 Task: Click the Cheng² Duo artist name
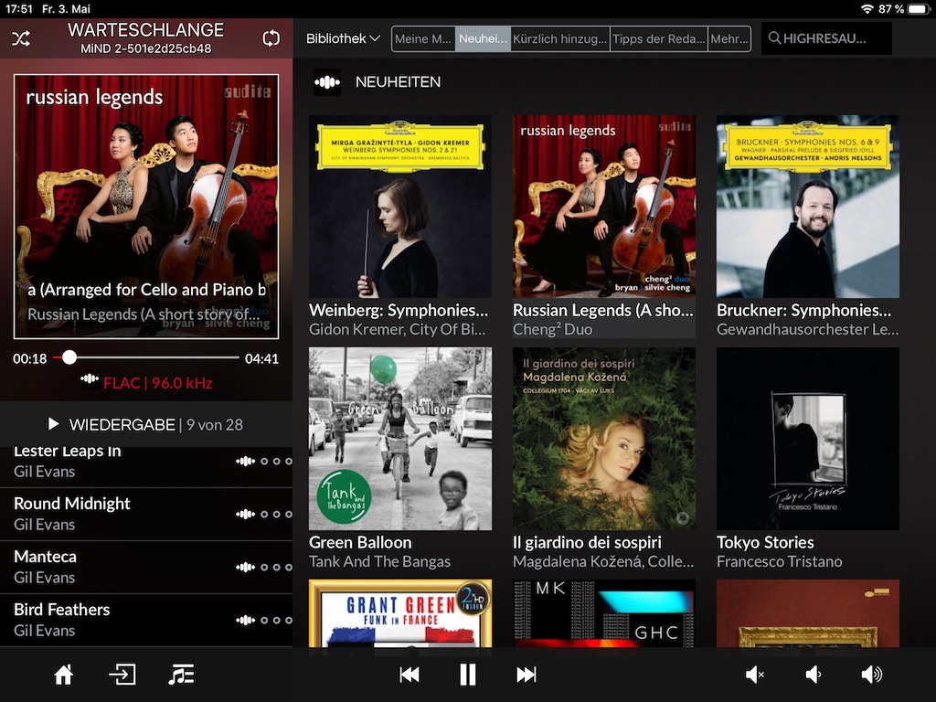[553, 329]
